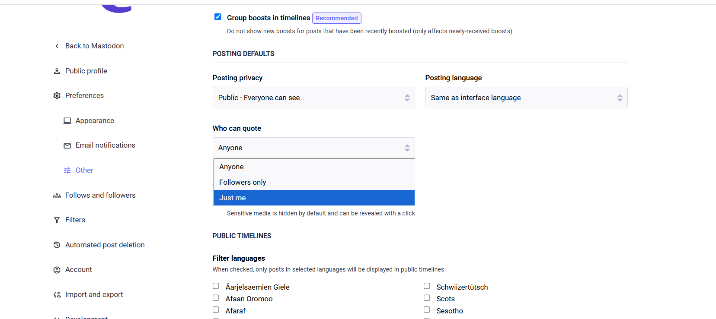Click the Automated post deletion history icon
The image size is (716, 319).
coord(57,245)
